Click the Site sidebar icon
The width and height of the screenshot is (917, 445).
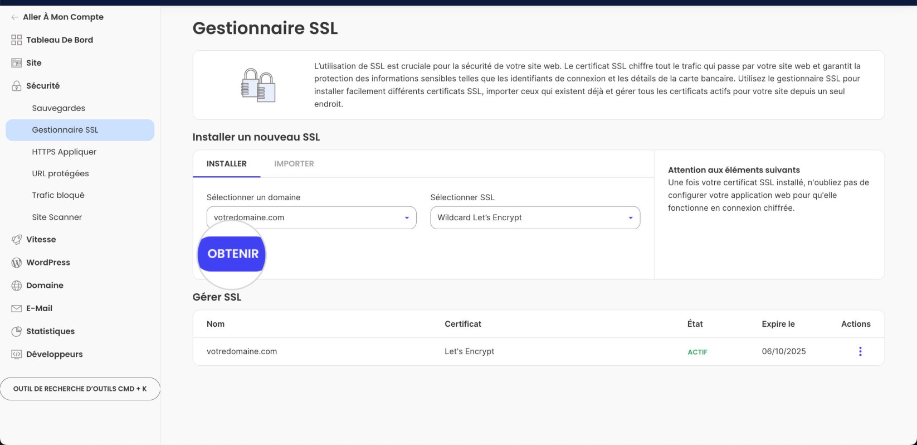tap(17, 63)
